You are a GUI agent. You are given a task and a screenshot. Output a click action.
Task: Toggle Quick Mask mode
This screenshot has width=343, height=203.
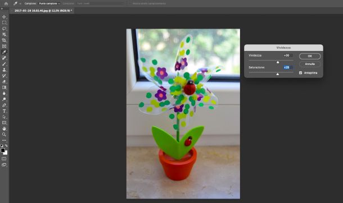point(4,159)
